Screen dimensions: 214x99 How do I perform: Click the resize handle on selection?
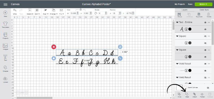click(x=120, y=58)
